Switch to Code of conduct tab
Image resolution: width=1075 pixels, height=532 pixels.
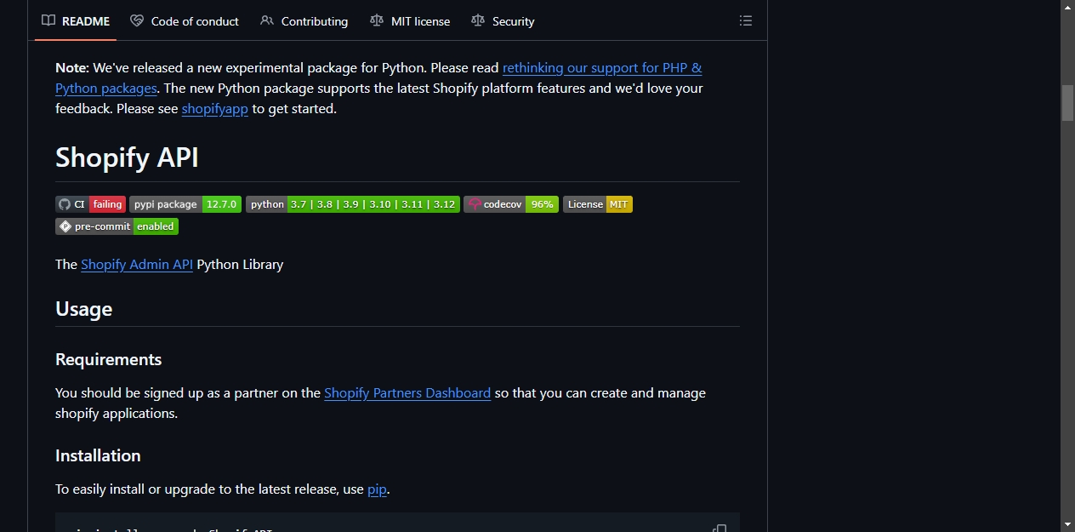point(185,21)
